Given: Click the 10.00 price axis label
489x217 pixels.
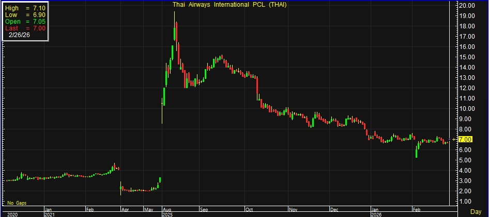Looking at the screenshot, I should point(468,109).
